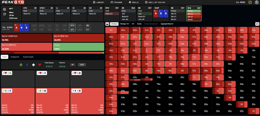Select Fold in the UTG card
This screenshot has height=116, width=260.
[x=30, y=11]
